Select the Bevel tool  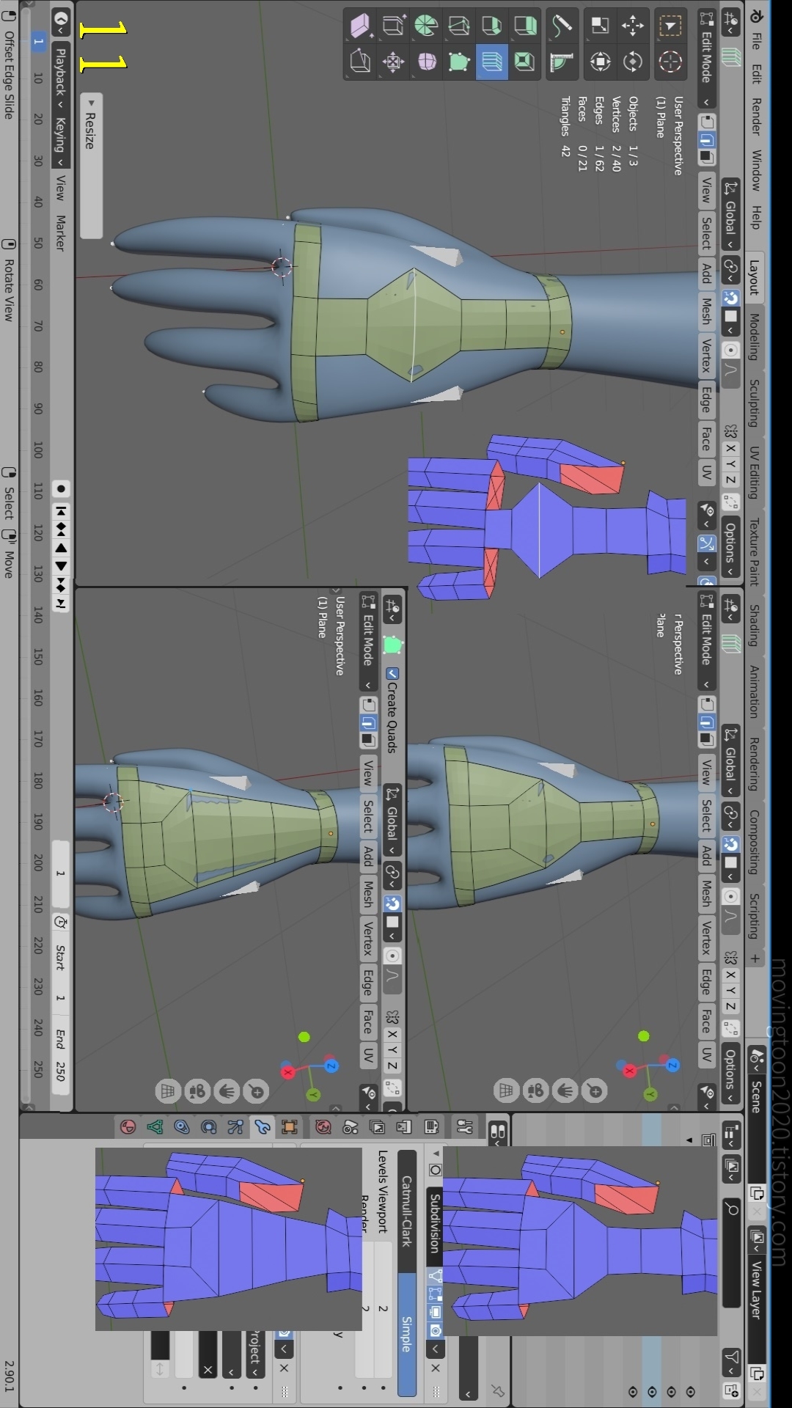click(x=491, y=26)
